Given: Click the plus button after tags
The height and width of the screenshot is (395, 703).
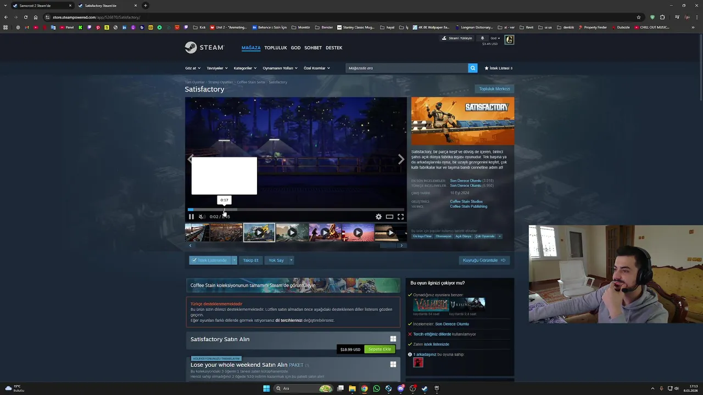Looking at the screenshot, I should pyautogui.click(x=499, y=236).
